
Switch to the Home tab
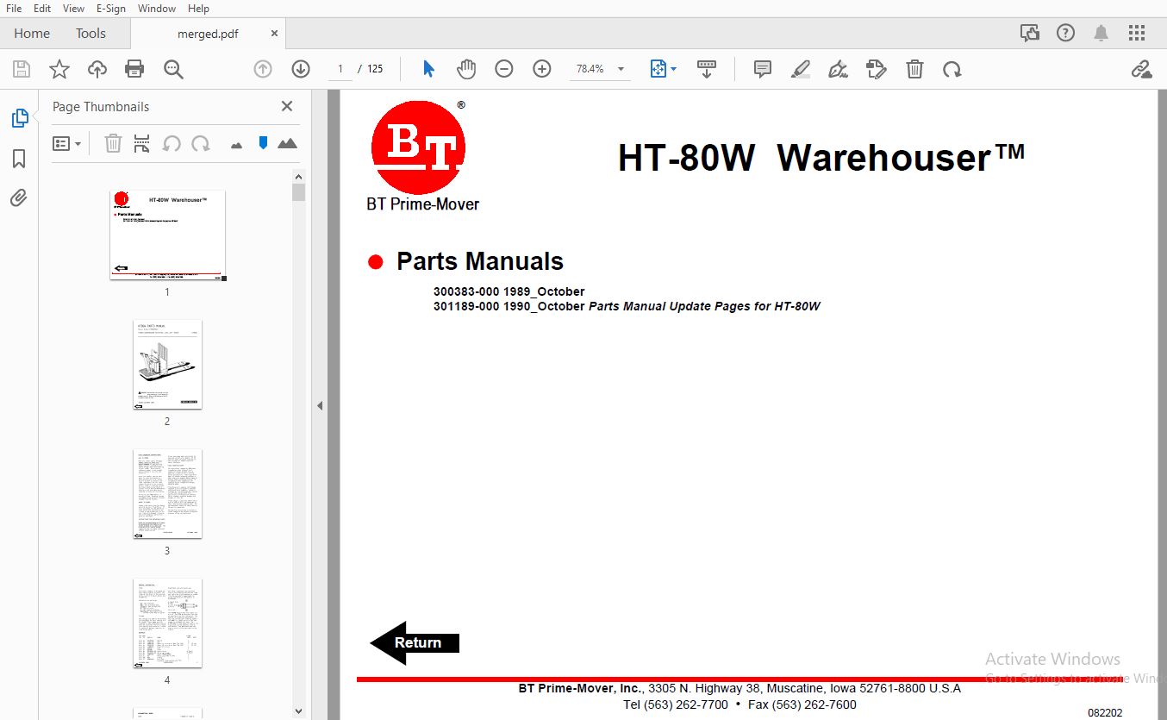coord(32,34)
